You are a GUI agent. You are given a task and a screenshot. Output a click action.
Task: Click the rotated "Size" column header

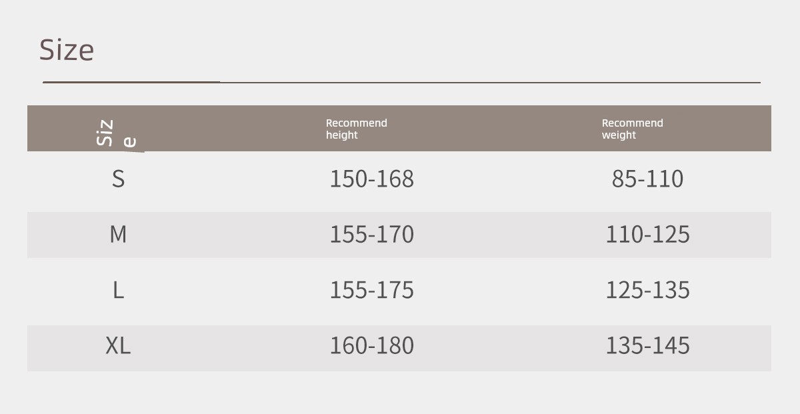click(106, 133)
